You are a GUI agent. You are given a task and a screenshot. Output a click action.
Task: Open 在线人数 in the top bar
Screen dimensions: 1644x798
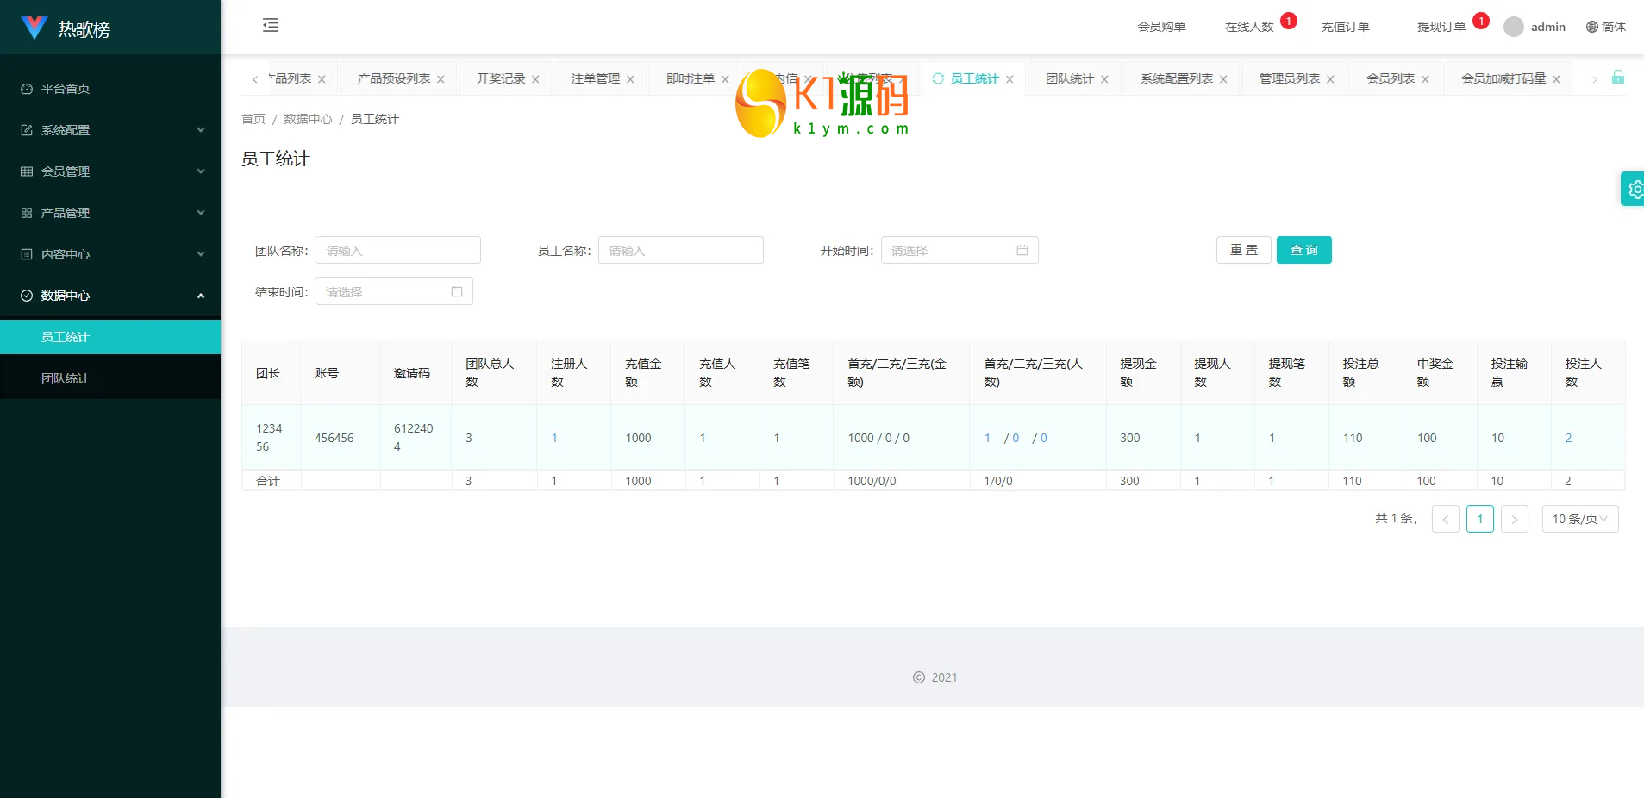click(1249, 27)
